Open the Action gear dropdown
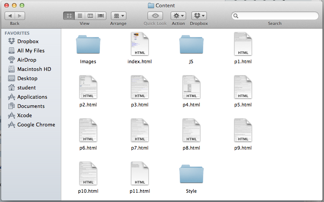324x202 pixels. tap(178, 16)
